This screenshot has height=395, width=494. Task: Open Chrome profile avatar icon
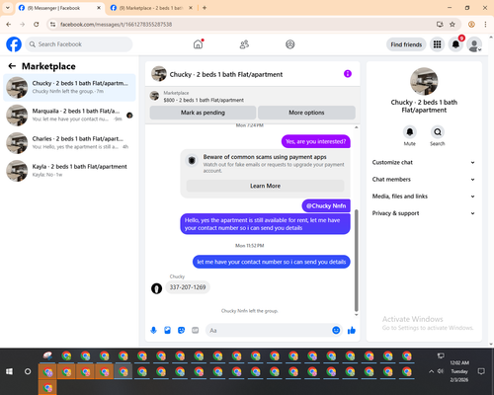[471, 25]
